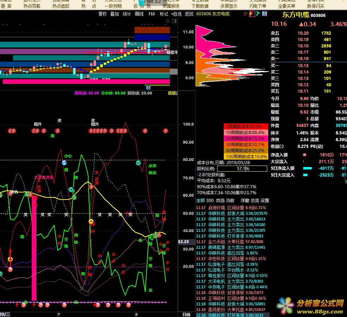Click 全撤买单 in the top toolbar
The height and width of the screenshot is (317, 347).
click(287, 6)
